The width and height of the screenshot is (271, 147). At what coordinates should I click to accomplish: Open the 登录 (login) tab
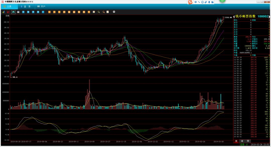(x=26, y=7)
